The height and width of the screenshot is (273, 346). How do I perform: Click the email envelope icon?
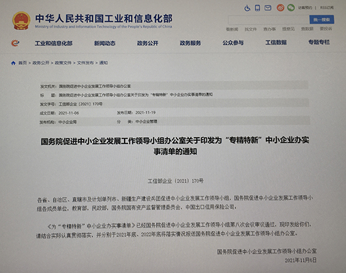pos(268,8)
